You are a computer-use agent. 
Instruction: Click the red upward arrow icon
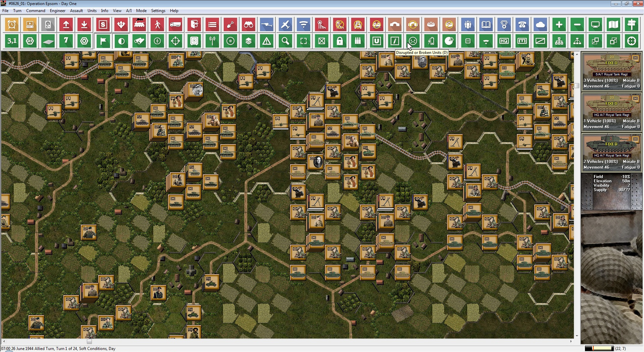(66, 24)
